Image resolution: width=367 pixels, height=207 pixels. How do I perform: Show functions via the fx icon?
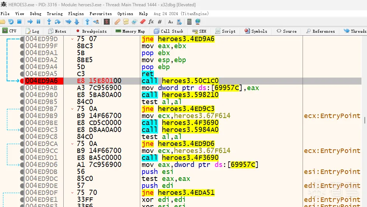151,22
